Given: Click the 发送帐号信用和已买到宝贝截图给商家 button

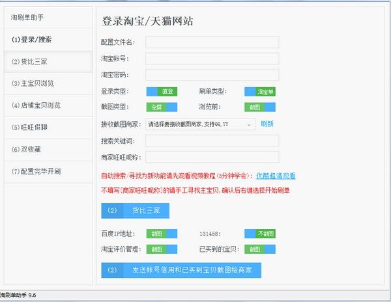Looking at the screenshot, I should click(x=181, y=270).
